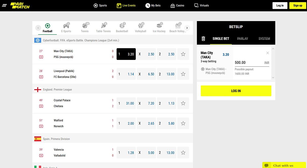Pick draw odds 6.50 for Liverpool match

(x=146, y=74)
